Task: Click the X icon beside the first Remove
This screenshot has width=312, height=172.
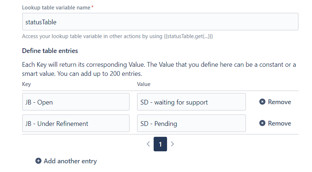Action: click(262, 102)
